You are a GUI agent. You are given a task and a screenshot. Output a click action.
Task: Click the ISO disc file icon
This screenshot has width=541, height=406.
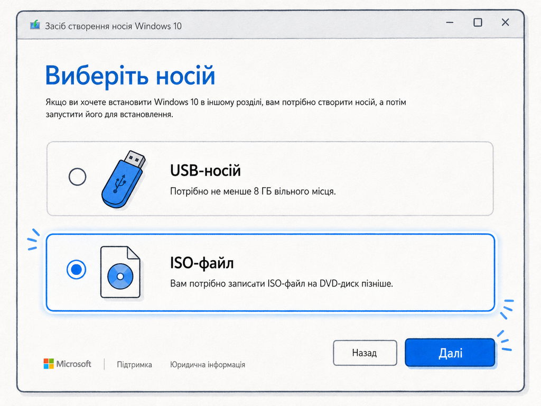120,272
